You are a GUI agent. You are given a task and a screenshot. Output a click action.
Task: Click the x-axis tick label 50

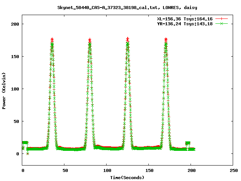point(65,170)
